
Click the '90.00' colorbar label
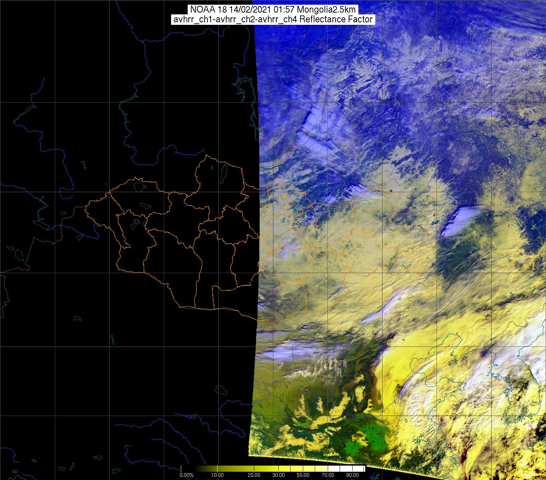coord(352,475)
